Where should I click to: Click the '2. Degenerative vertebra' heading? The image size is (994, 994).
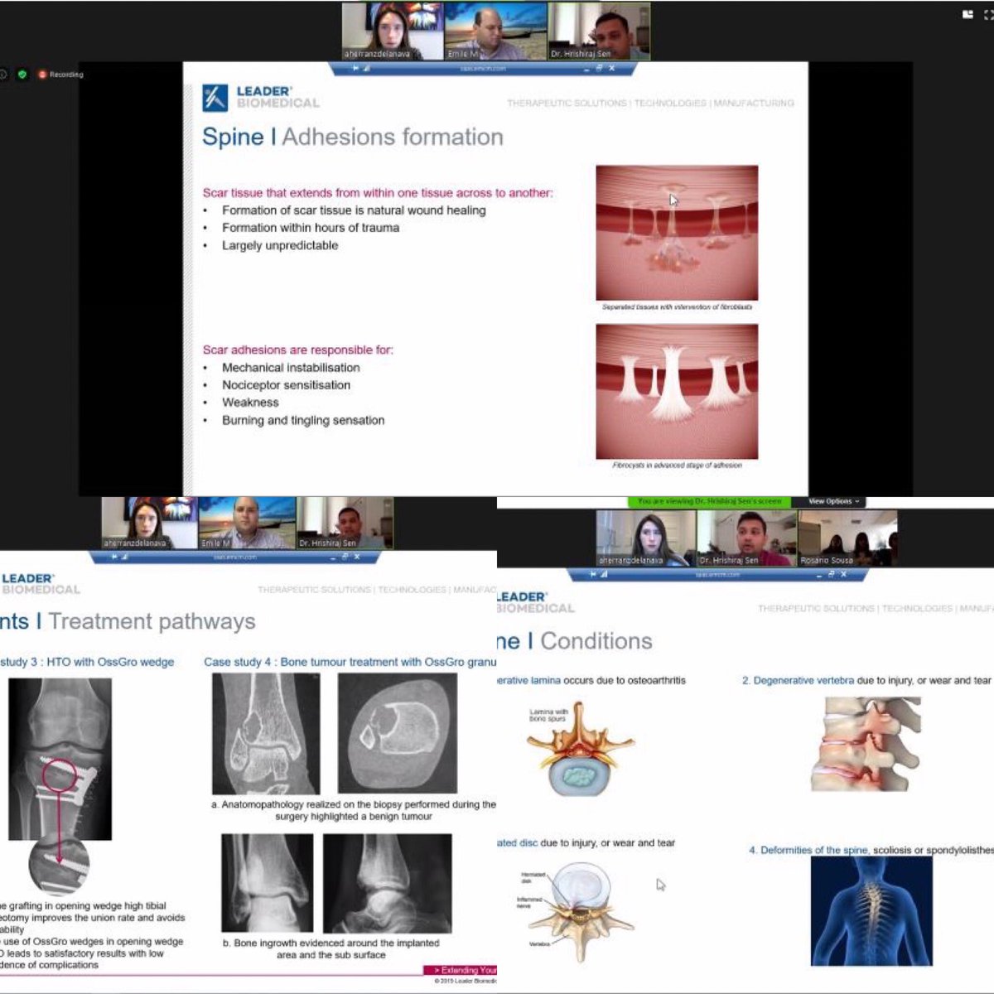coord(798,681)
